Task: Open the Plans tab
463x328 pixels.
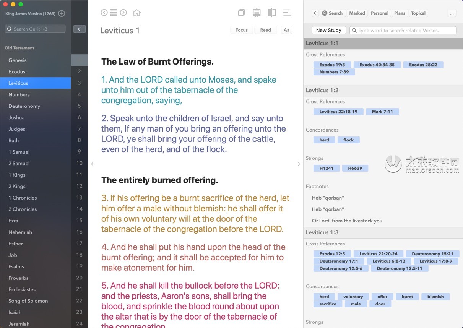Action: pos(400,13)
